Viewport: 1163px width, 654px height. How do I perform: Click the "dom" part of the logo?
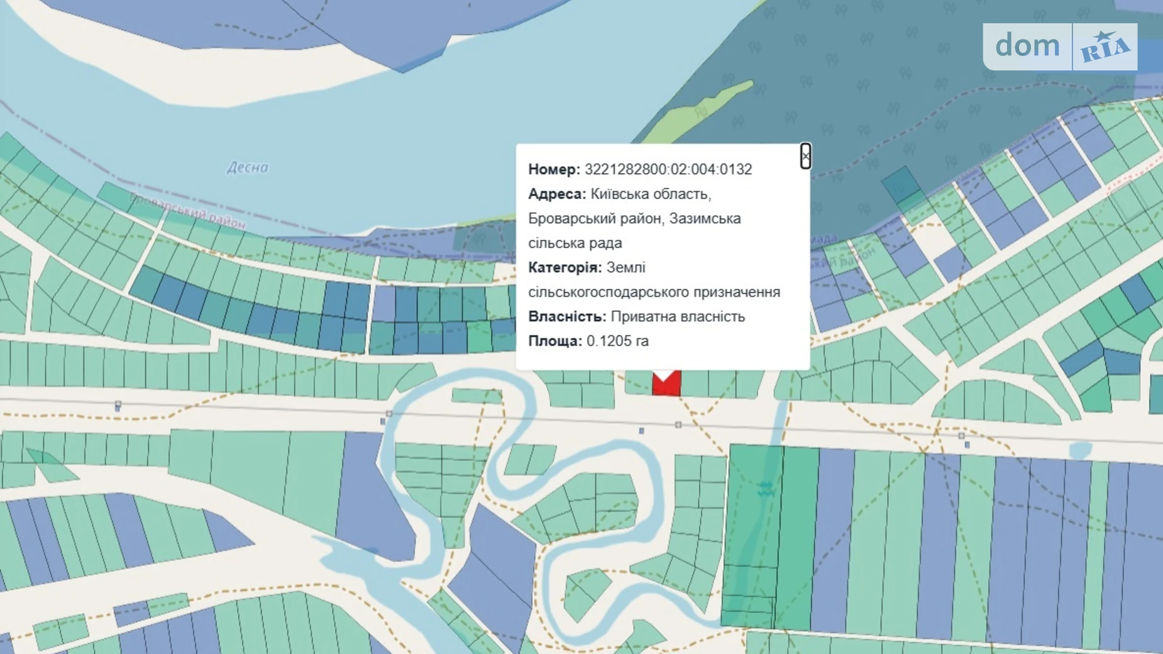pos(1027,47)
